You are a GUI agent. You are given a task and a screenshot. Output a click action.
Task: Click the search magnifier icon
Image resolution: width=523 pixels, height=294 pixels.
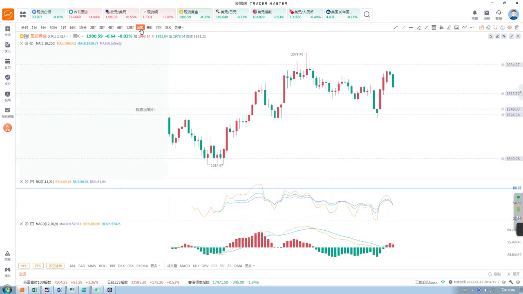(x=367, y=14)
